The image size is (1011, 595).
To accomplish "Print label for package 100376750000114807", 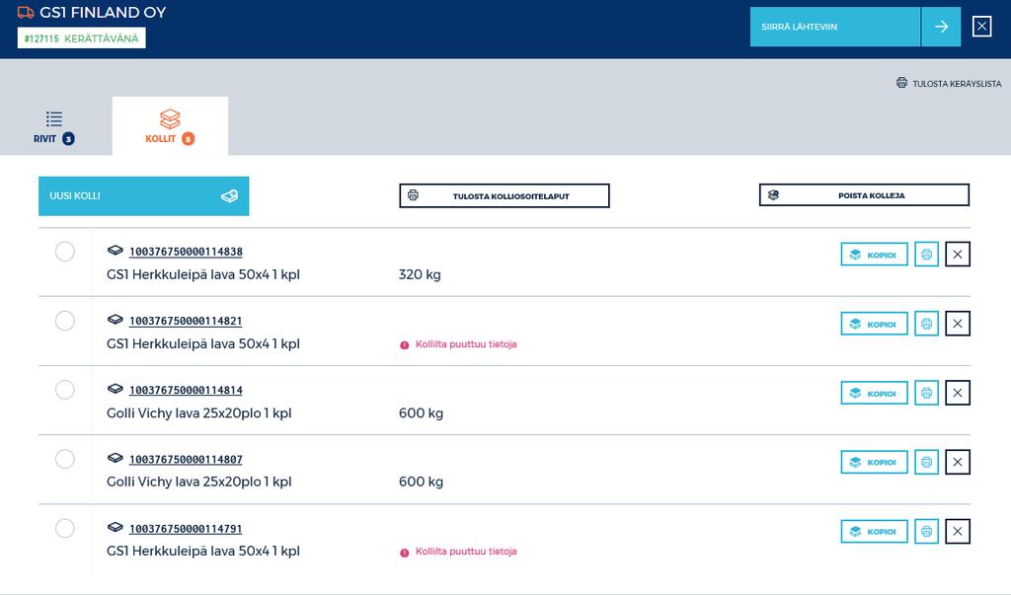I will tap(926, 462).
